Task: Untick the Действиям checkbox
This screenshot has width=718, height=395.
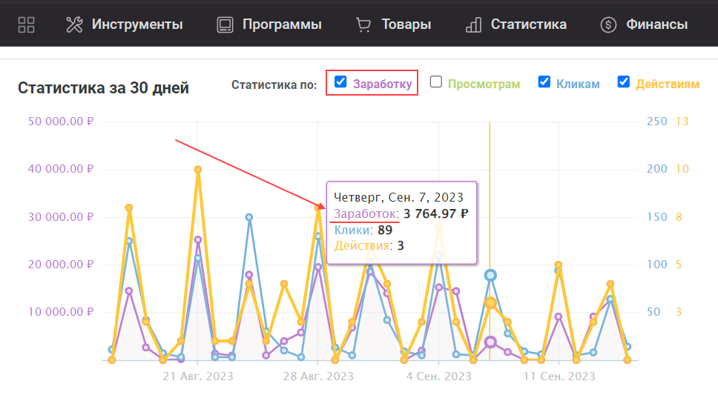Action: coord(624,82)
